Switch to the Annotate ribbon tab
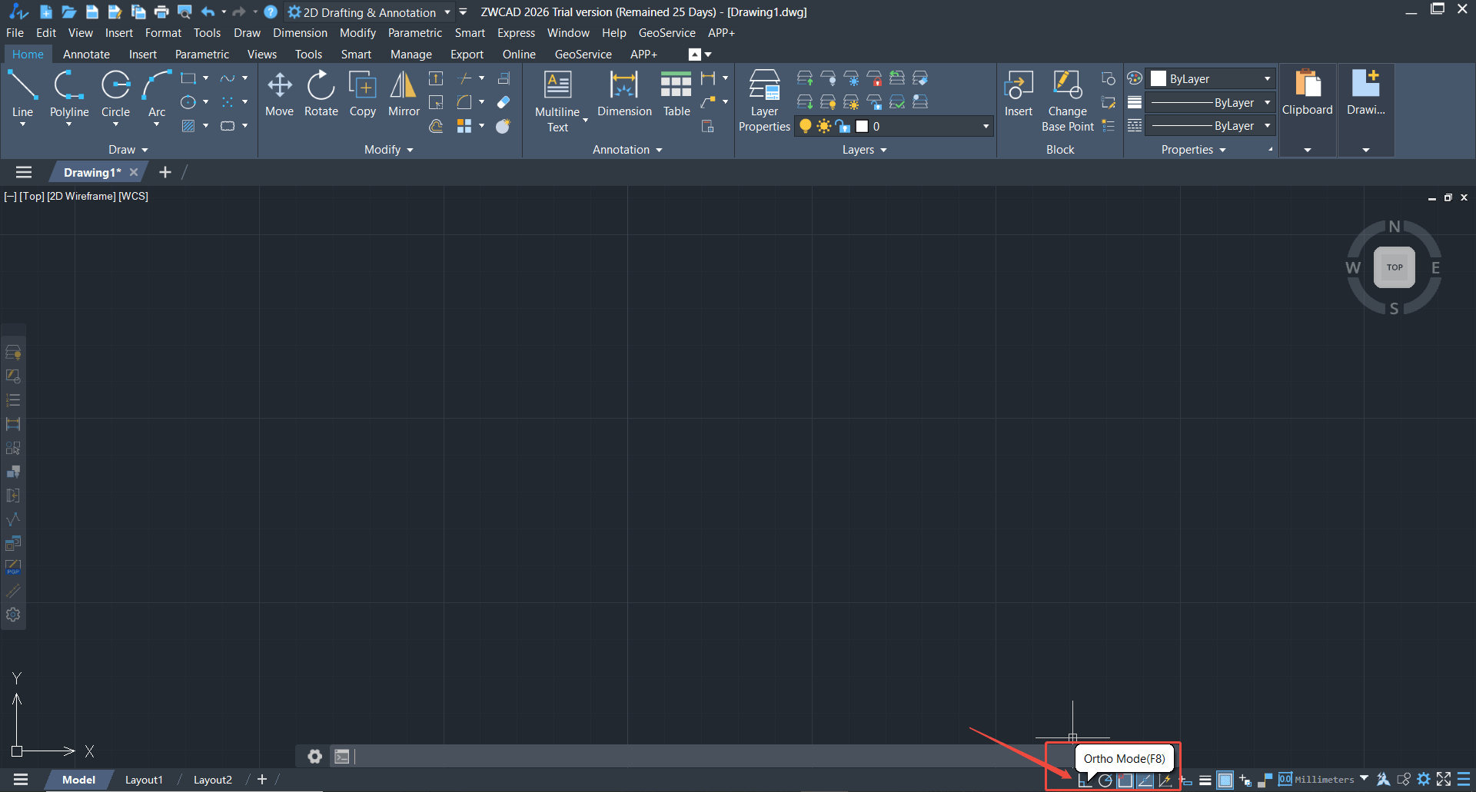The width and height of the screenshot is (1476, 792). [86, 55]
